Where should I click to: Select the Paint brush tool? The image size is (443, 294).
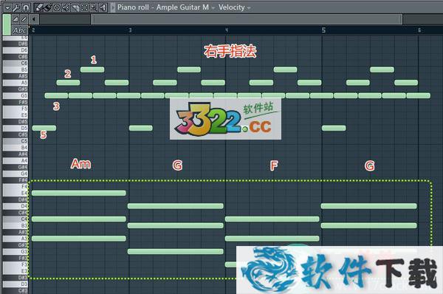click(47, 7)
